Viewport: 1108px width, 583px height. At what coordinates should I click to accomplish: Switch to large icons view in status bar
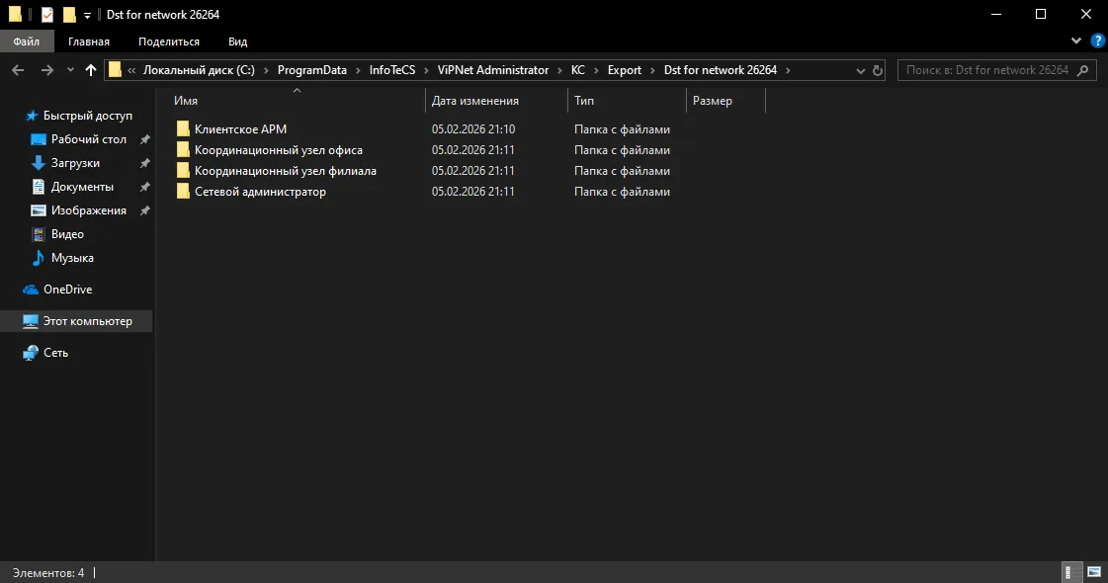pyautogui.click(x=1094, y=572)
